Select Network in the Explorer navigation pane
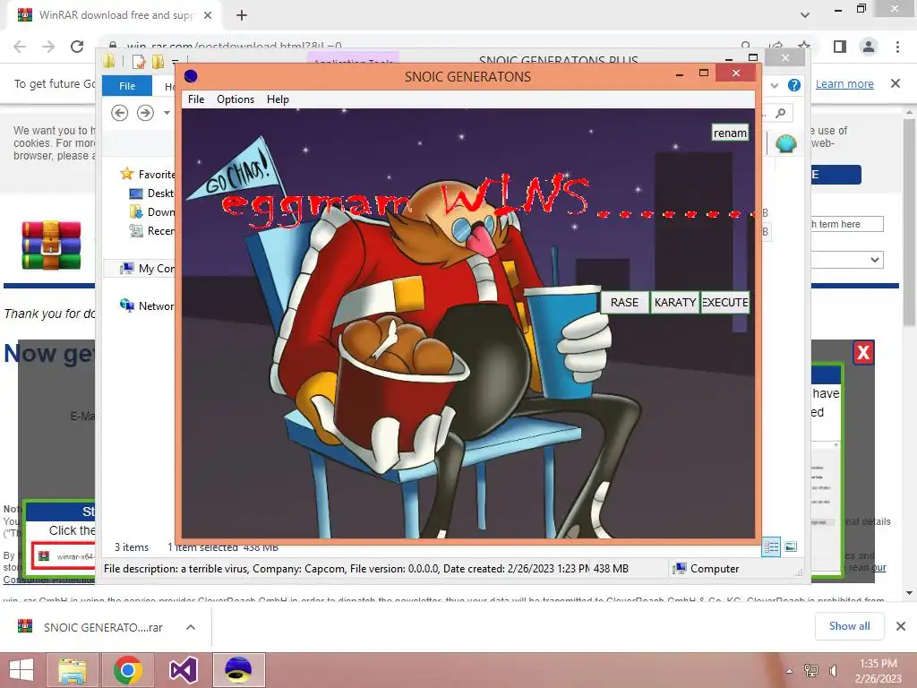This screenshot has width=917, height=688. (147, 305)
